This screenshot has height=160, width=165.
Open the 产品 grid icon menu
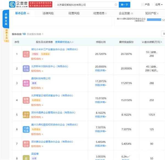coord(142,4)
